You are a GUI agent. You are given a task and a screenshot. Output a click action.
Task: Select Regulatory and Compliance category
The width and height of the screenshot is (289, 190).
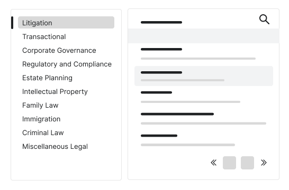66,64
